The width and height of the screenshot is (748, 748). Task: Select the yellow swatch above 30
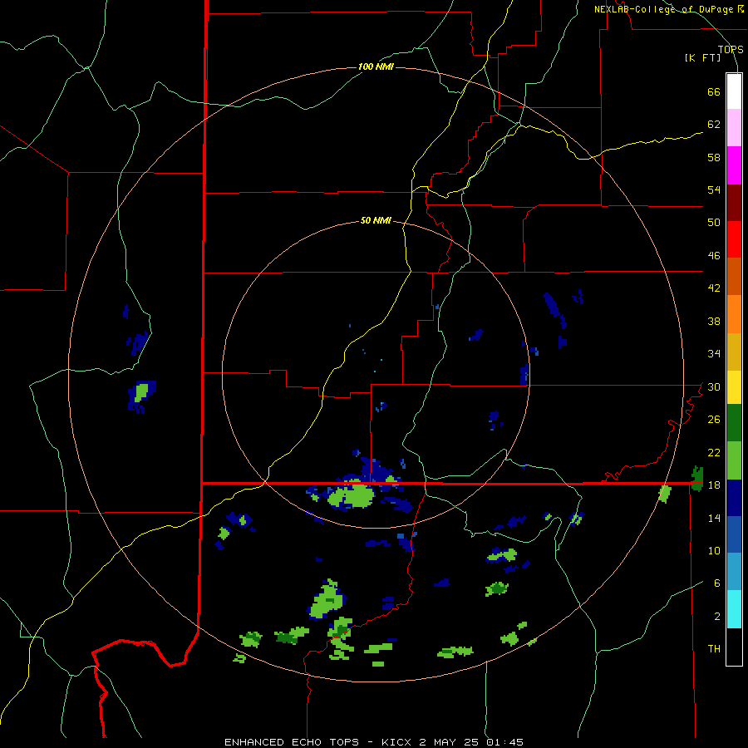[734, 387]
